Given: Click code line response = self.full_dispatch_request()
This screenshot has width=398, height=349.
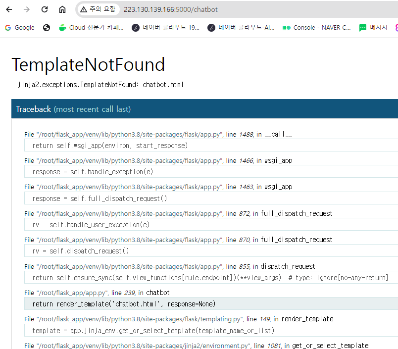Looking at the screenshot, I should point(211,198).
